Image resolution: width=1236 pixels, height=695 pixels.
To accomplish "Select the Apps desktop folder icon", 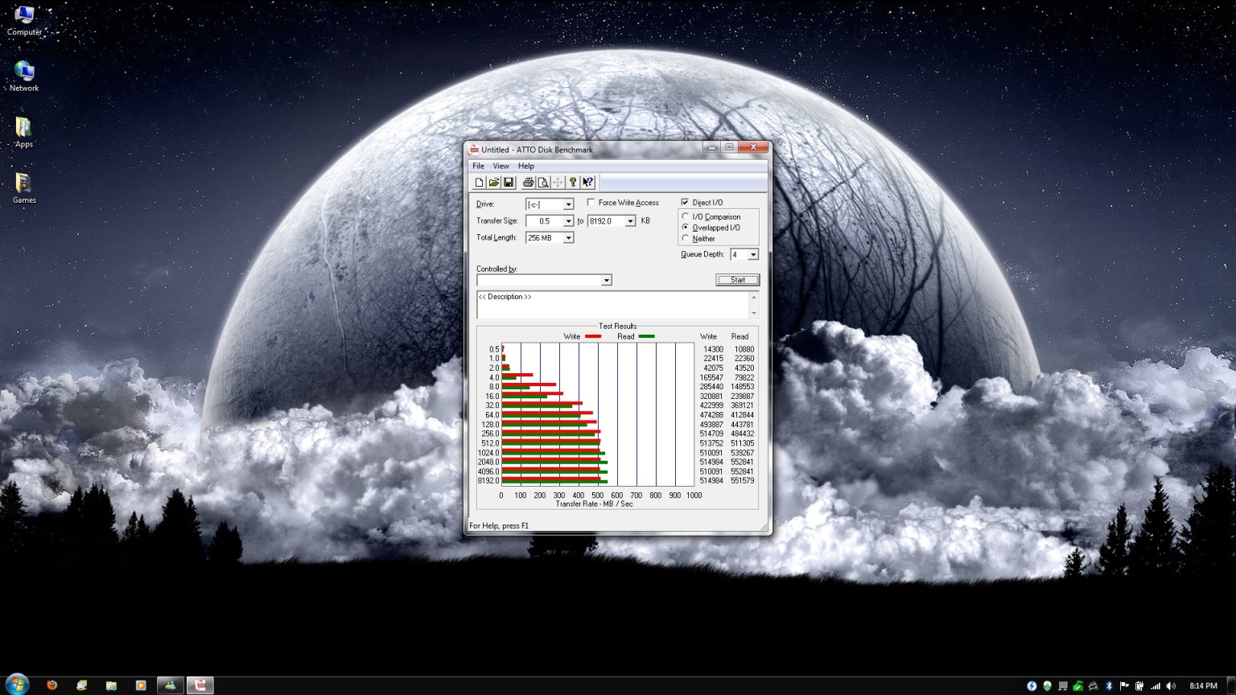I will [24, 133].
